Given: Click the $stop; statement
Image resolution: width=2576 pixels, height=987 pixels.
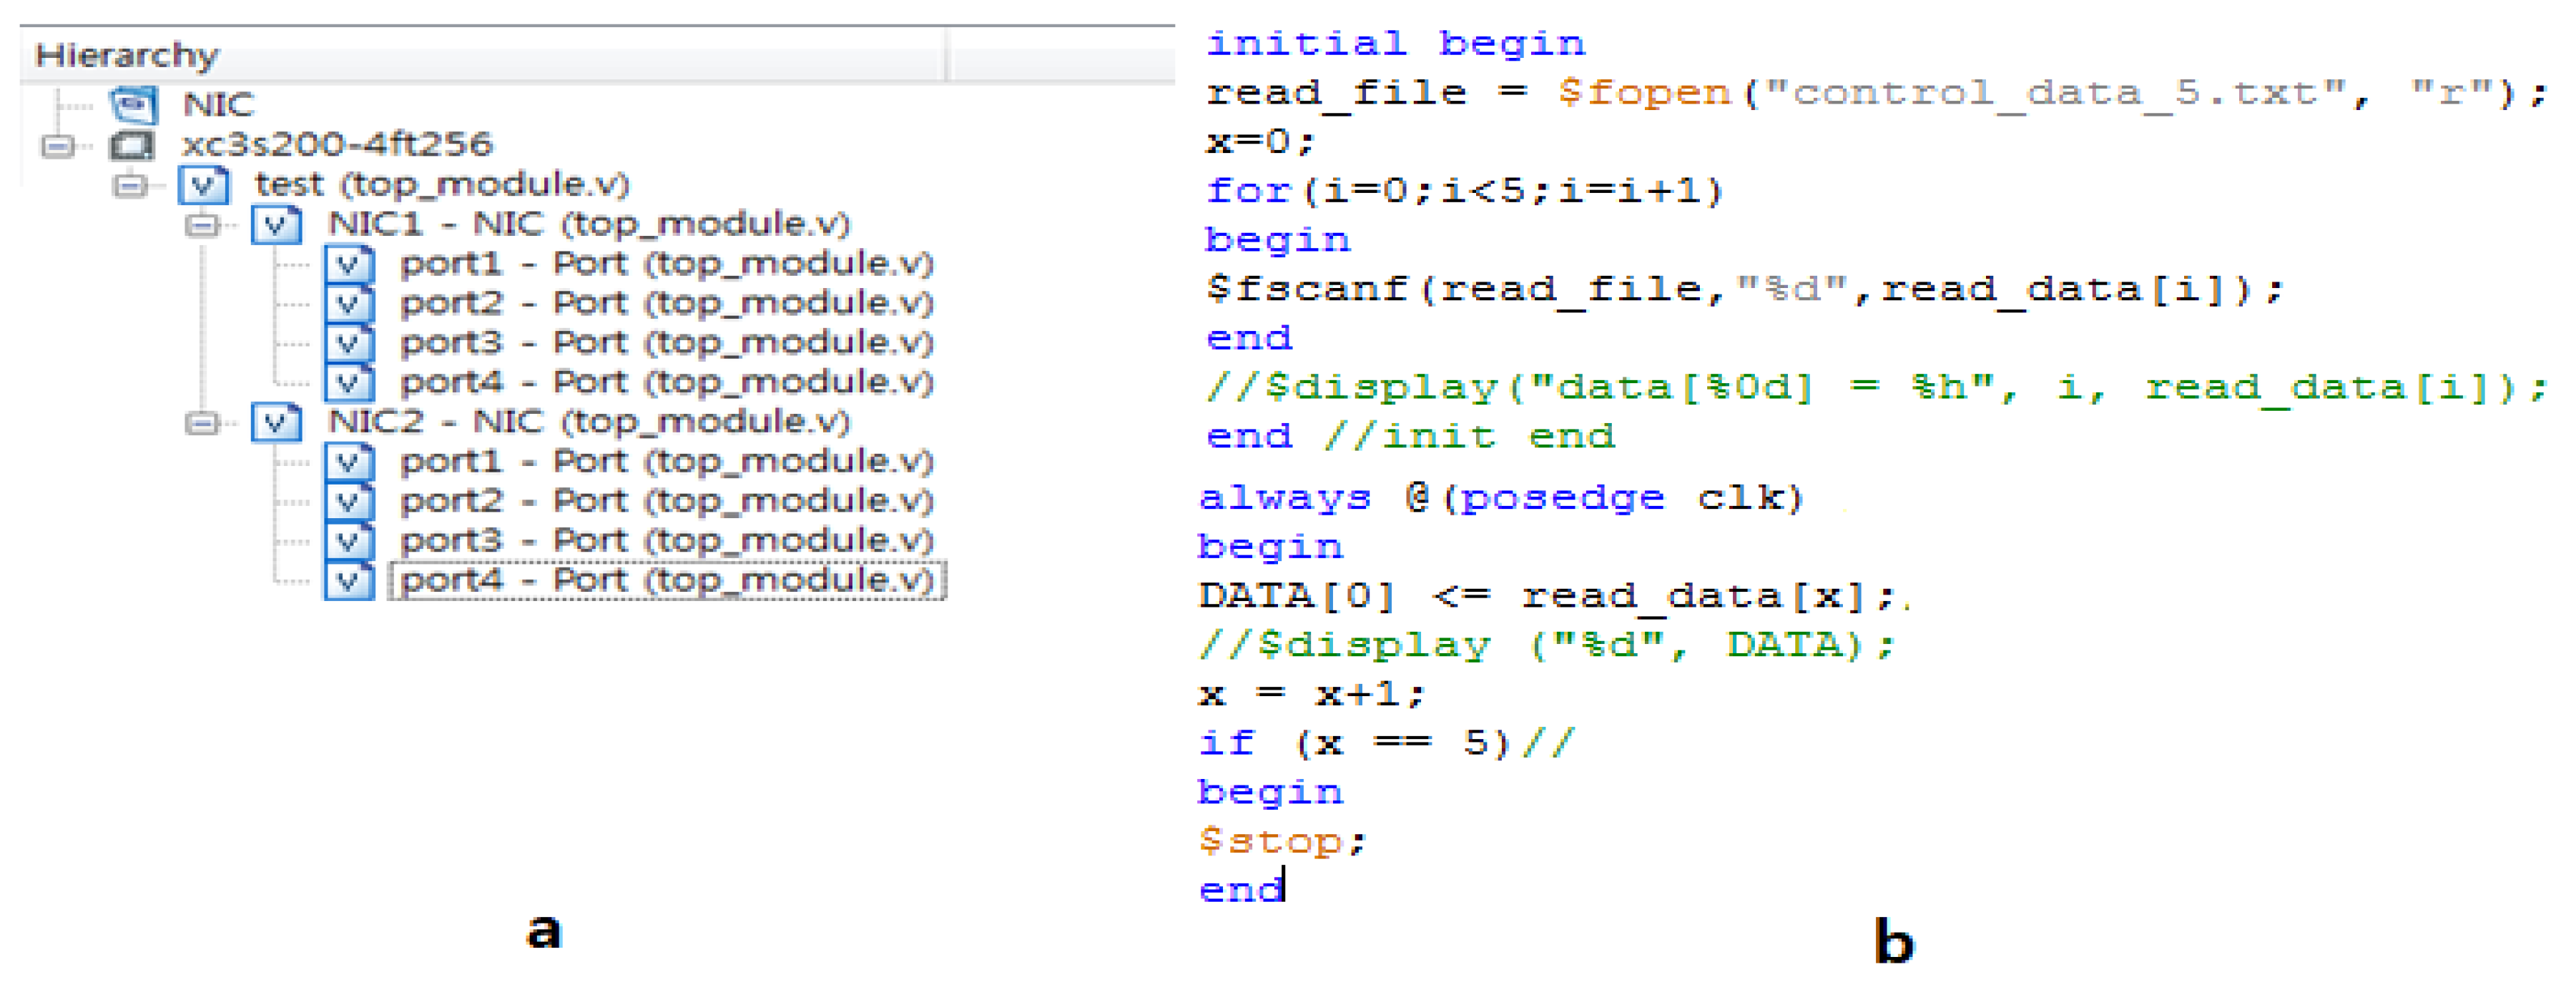Looking at the screenshot, I should click(x=1283, y=841).
